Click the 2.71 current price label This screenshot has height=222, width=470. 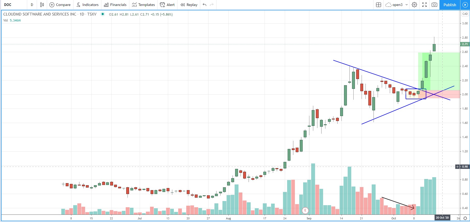pos(465,44)
